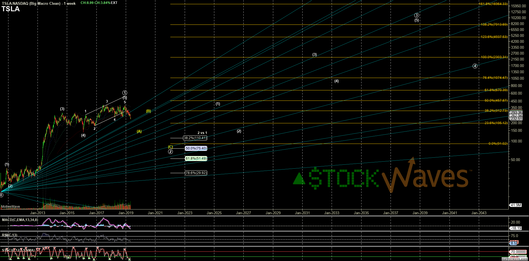Select the 78.6%(29.92) retracement label
Image resolution: width=529 pixels, height=261 pixels.
tap(196, 173)
